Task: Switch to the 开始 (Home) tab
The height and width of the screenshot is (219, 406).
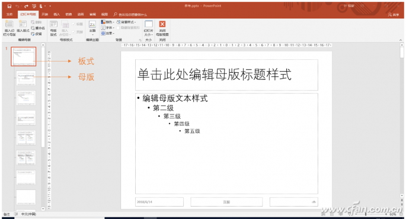Action: click(45, 14)
